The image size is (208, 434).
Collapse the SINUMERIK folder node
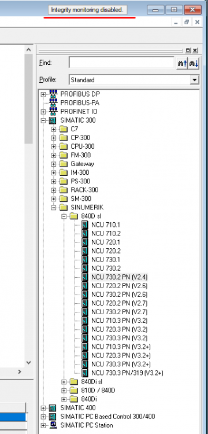click(x=54, y=207)
